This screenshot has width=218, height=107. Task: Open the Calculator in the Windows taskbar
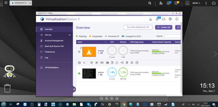coord(39,104)
